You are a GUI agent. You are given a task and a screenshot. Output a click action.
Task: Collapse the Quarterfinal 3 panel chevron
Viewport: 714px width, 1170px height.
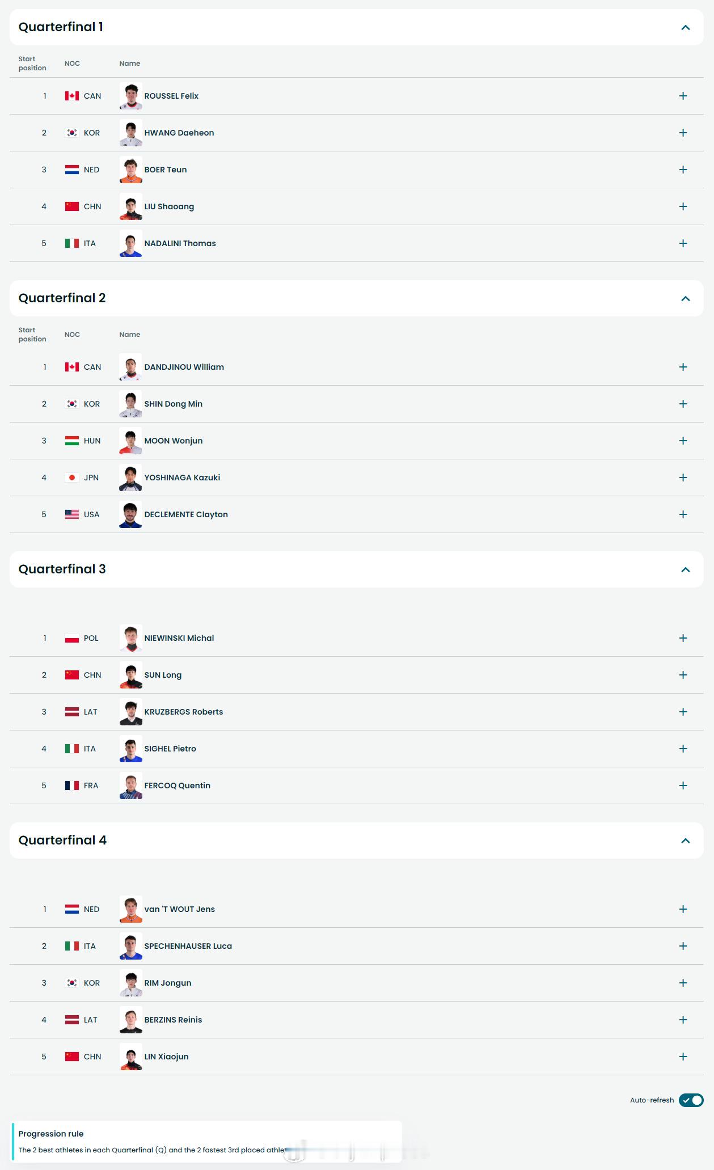(685, 569)
